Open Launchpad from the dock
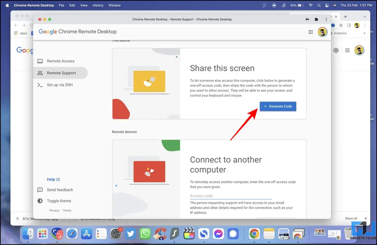Image resolution: width=377 pixels, height=245 pixels. coord(43,233)
